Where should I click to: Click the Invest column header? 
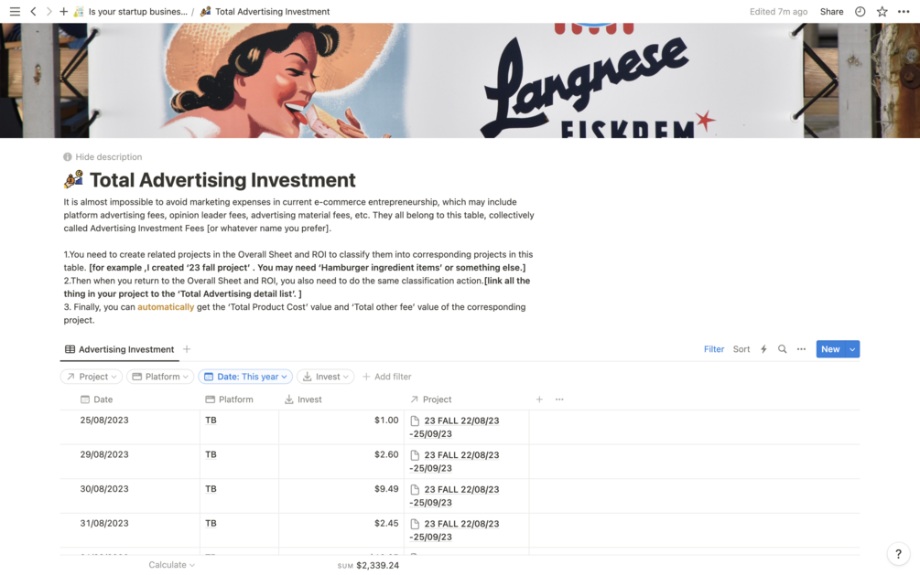pyautogui.click(x=303, y=399)
